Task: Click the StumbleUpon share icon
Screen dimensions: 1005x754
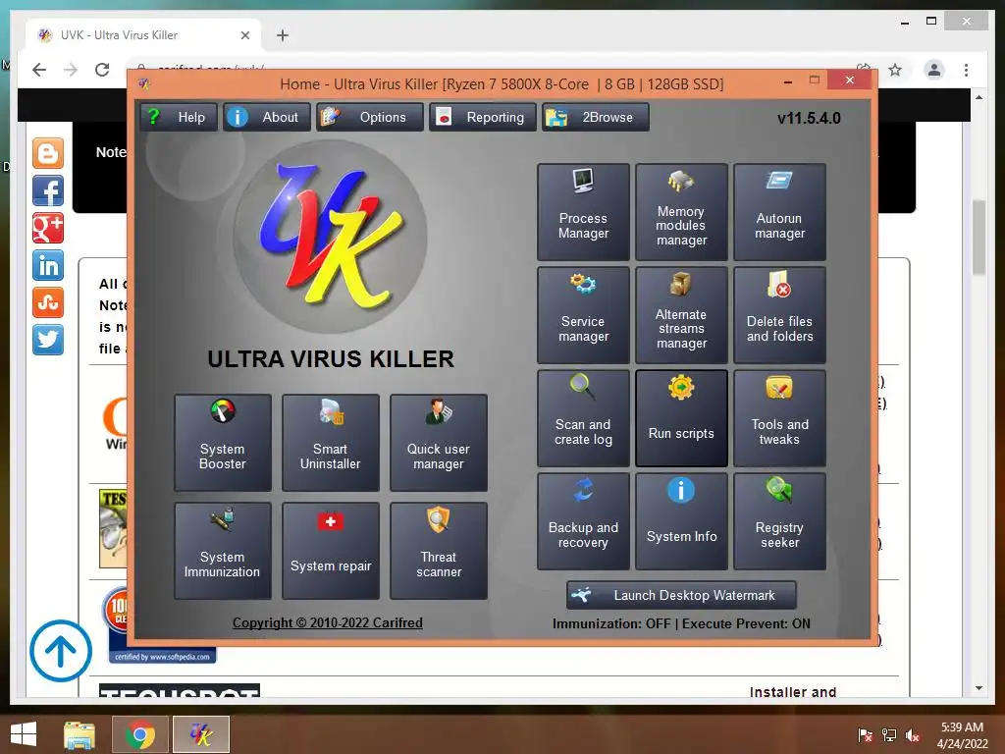Action: point(48,302)
